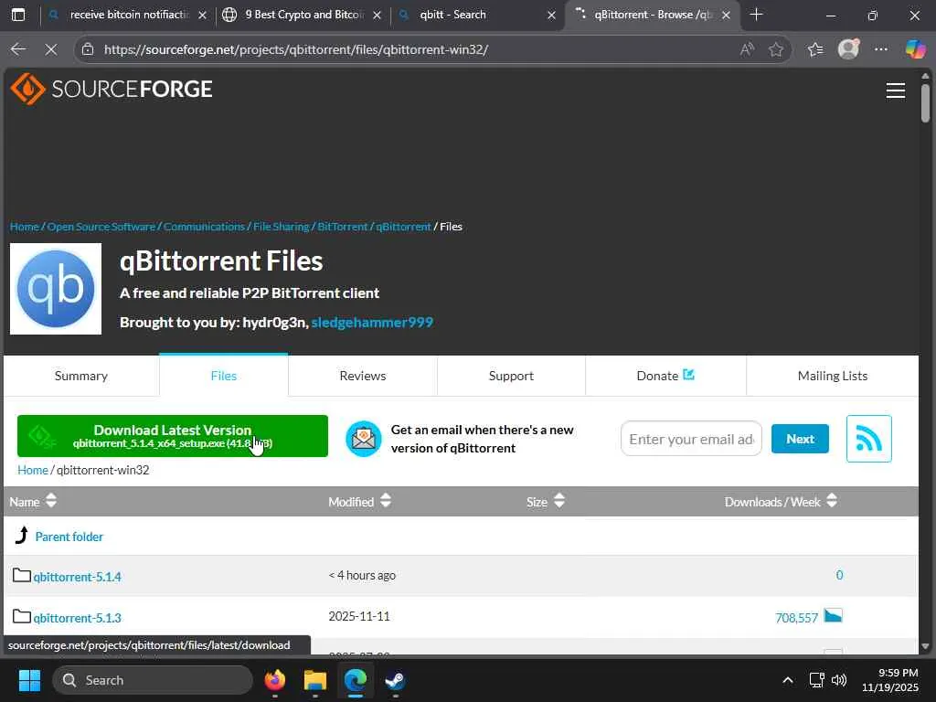Open File Explorer from the taskbar

click(314, 680)
